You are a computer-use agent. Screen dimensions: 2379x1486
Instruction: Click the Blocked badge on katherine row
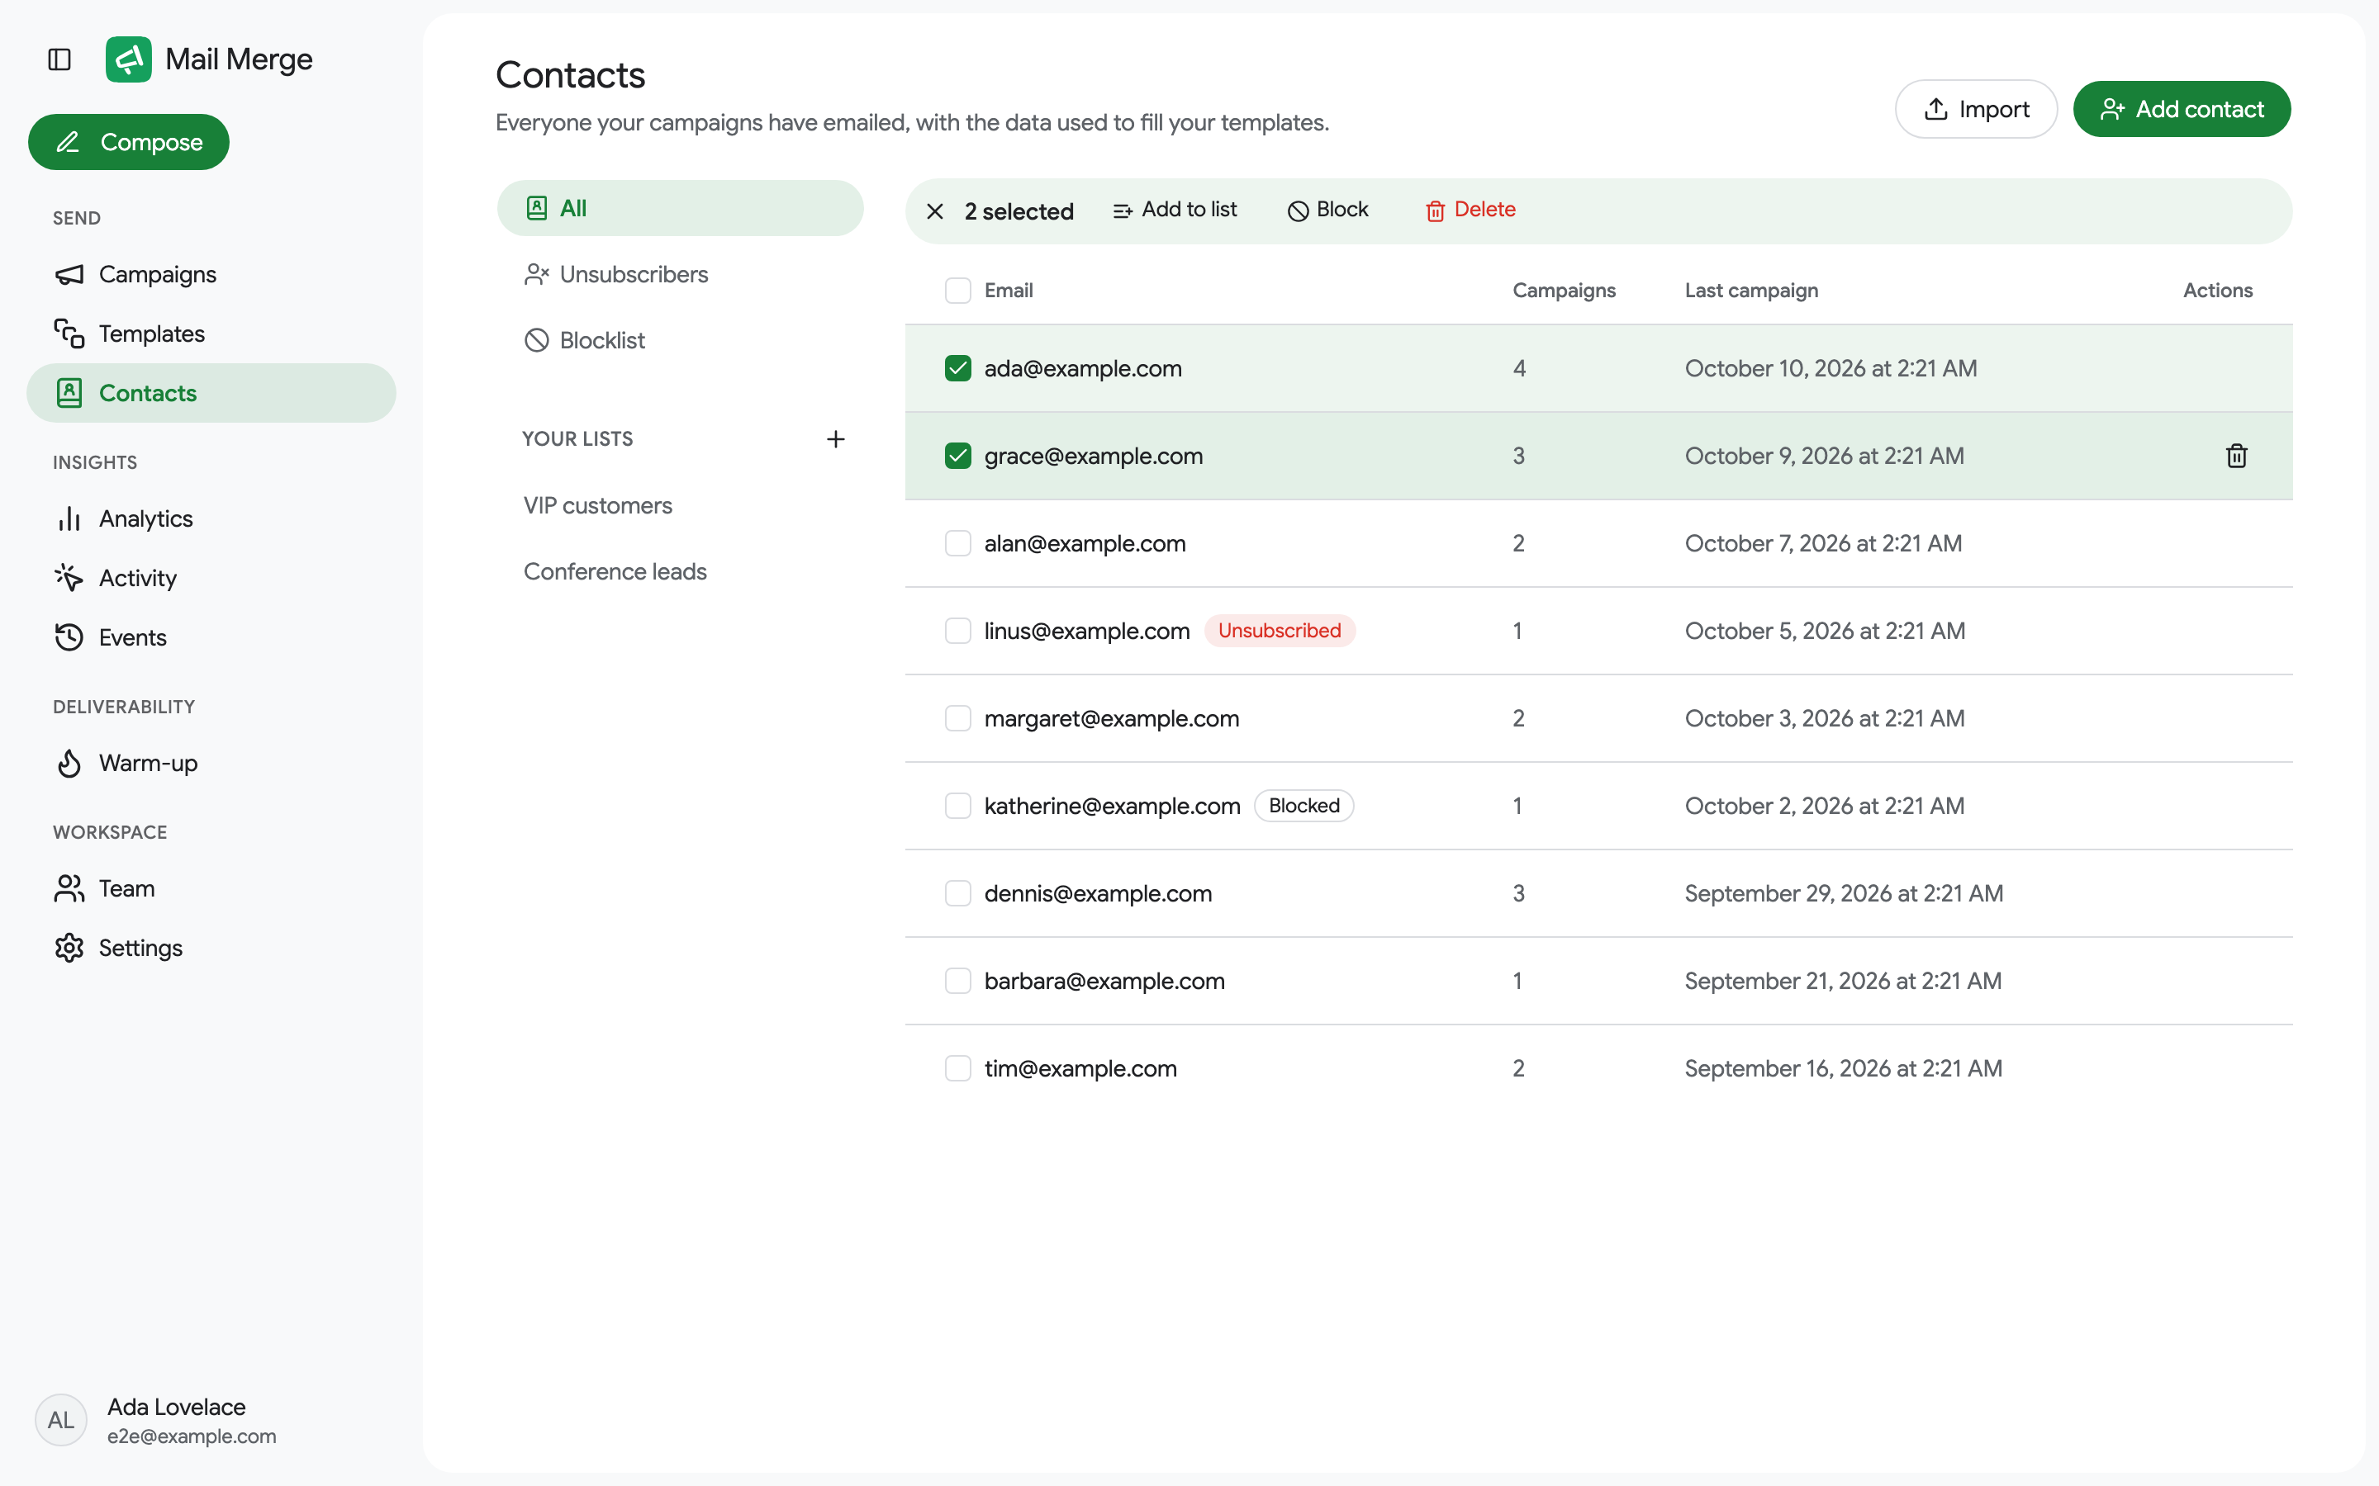click(1303, 806)
